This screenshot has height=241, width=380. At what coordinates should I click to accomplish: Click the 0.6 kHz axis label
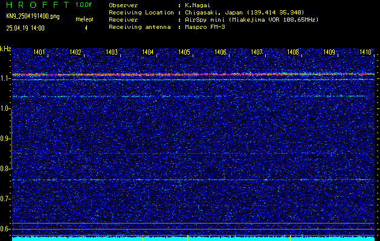[x=5, y=229]
